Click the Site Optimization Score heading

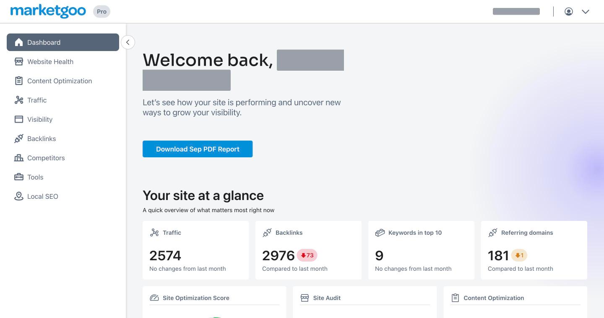tap(196, 298)
